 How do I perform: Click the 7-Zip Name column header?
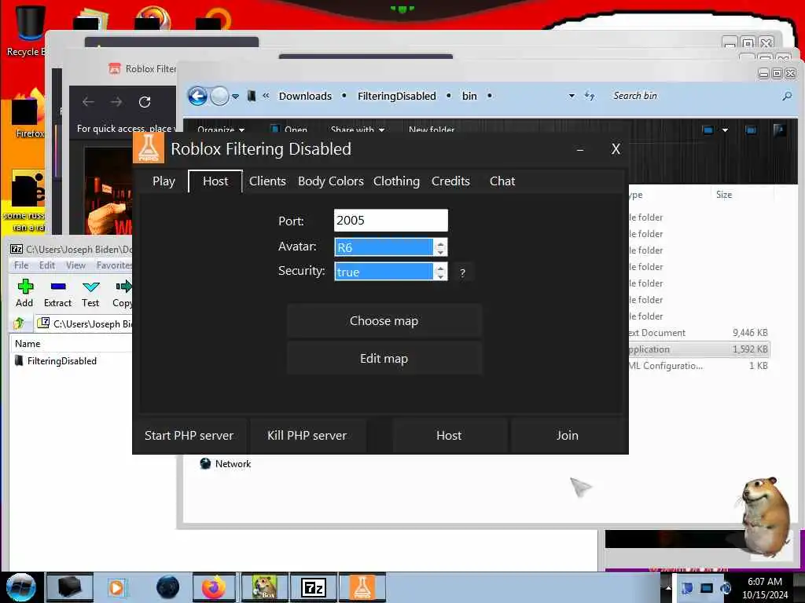[x=71, y=344]
